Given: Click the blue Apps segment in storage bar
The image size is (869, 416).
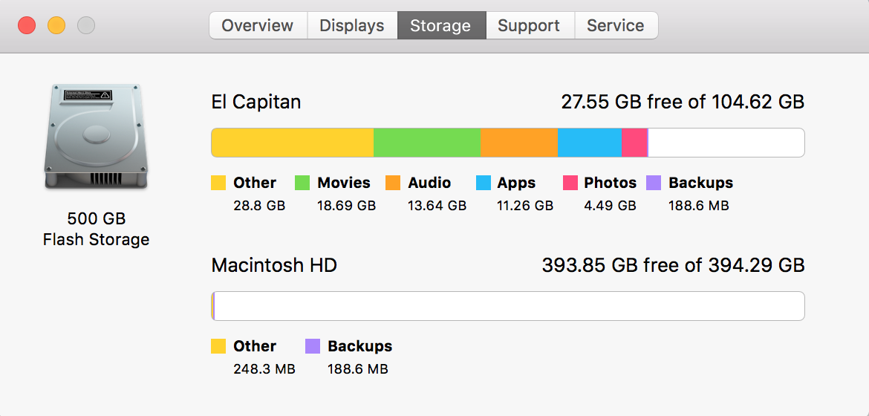Looking at the screenshot, I should (x=590, y=143).
